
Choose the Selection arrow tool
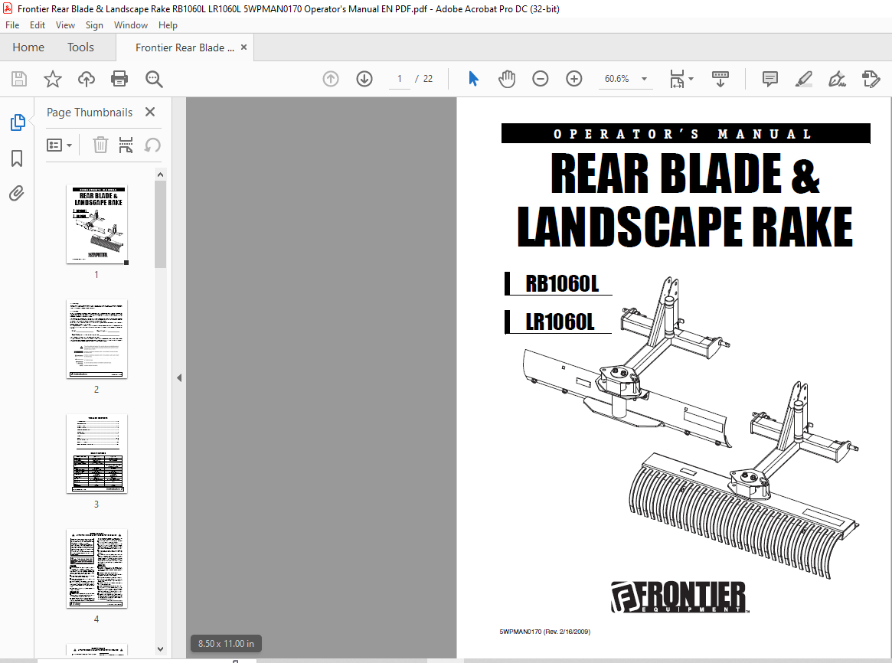point(472,78)
